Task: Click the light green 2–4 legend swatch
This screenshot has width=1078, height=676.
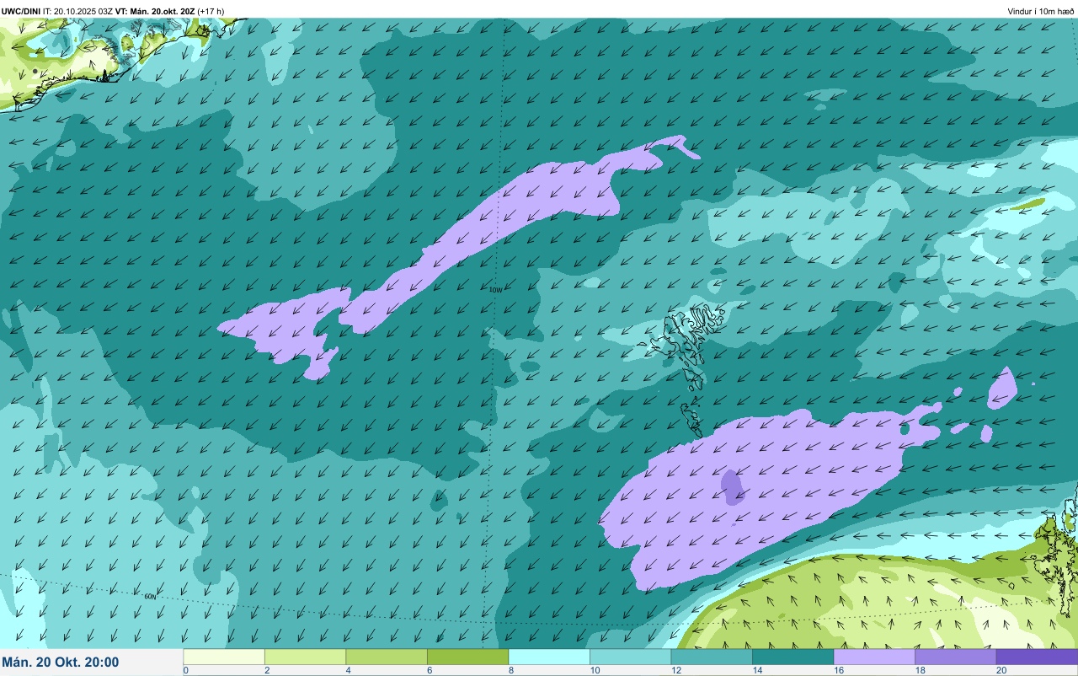Action: (x=305, y=657)
